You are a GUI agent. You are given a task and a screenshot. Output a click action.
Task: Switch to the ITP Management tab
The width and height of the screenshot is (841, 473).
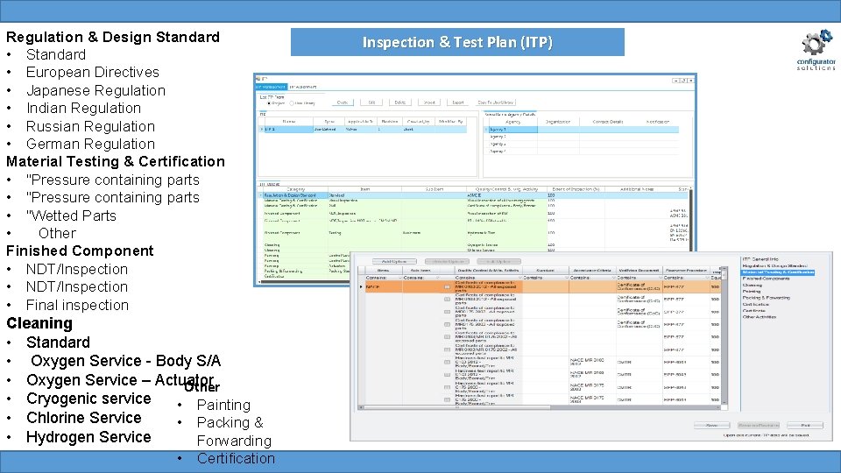pyautogui.click(x=271, y=87)
